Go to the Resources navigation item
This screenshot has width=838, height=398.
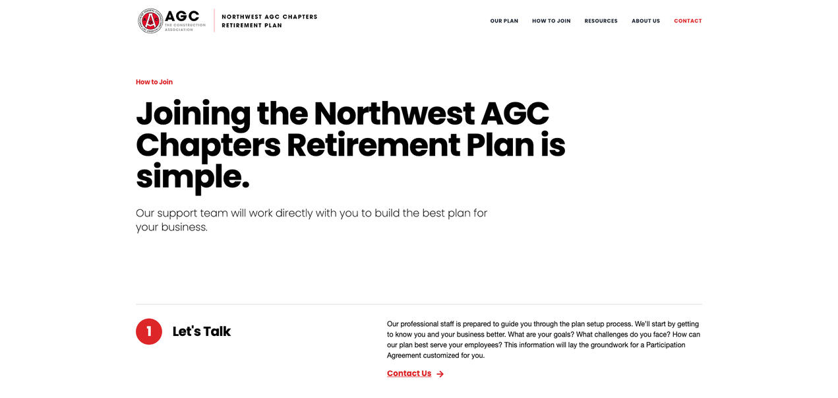pyautogui.click(x=601, y=21)
